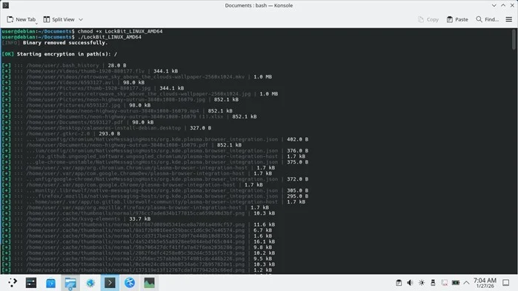This screenshot has height=291, width=518.
Task: Click the 'Binary removed successfully.' line
Action: click(55, 43)
